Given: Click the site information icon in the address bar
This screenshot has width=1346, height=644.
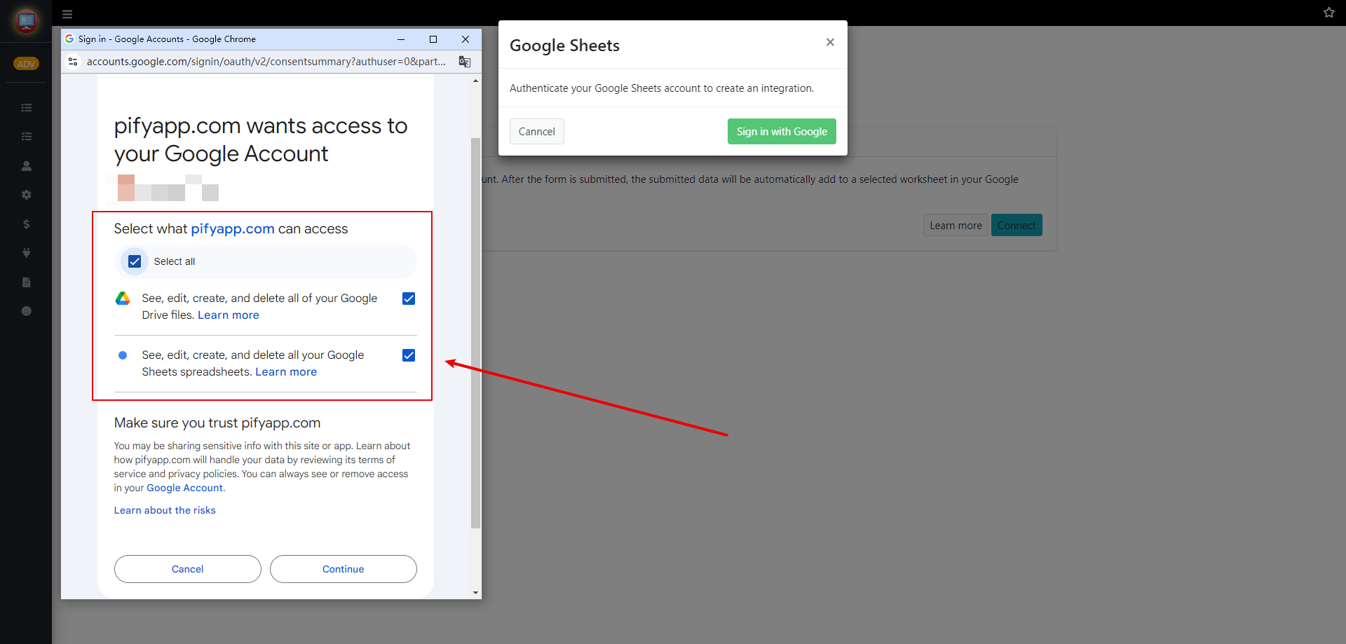Looking at the screenshot, I should [73, 62].
